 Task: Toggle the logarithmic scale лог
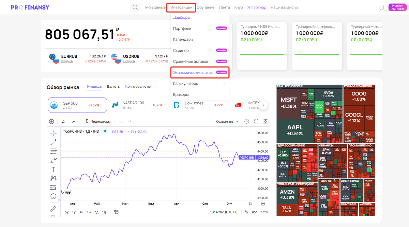click(x=254, y=212)
